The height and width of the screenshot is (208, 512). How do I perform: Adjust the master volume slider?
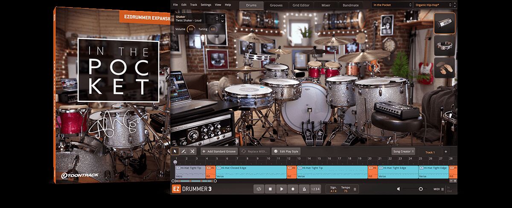coord(421,189)
